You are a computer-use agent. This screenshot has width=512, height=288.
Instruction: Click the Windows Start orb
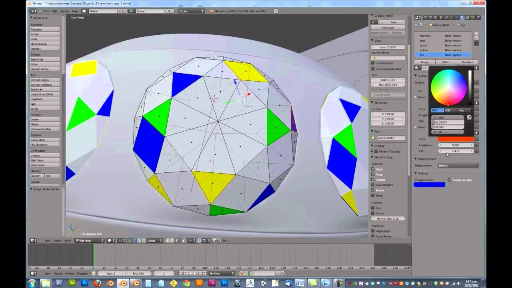(x=32, y=283)
